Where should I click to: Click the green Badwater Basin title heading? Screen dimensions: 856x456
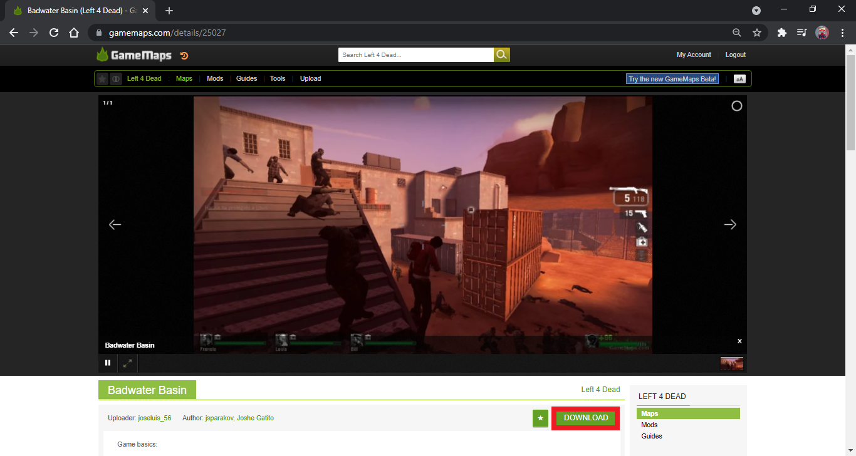point(147,390)
